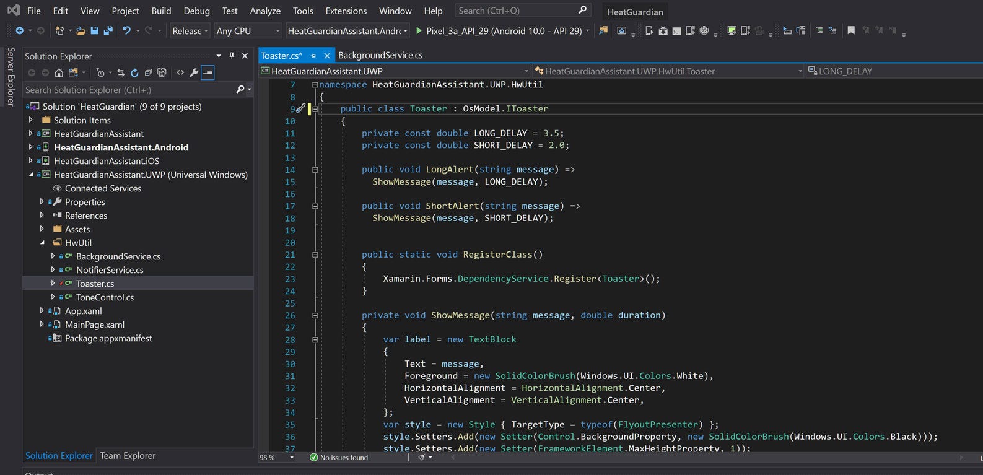Select the Solution Explorer bottom tab
This screenshot has height=475, width=983.
coord(59,455)
